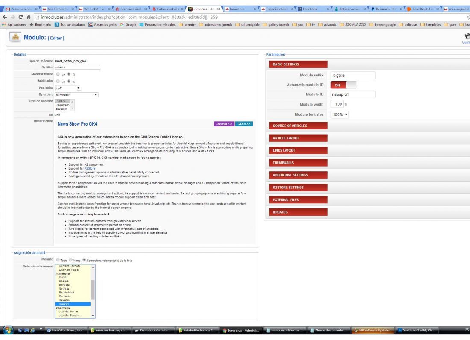The width and height of the screenshot is (470, 340).
Task: Expand External Files section
Action: click(x=298, y=200)
